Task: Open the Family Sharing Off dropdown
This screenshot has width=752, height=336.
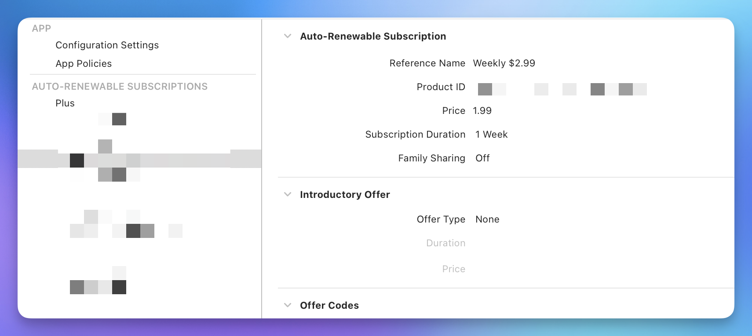Action: (482, 158)
